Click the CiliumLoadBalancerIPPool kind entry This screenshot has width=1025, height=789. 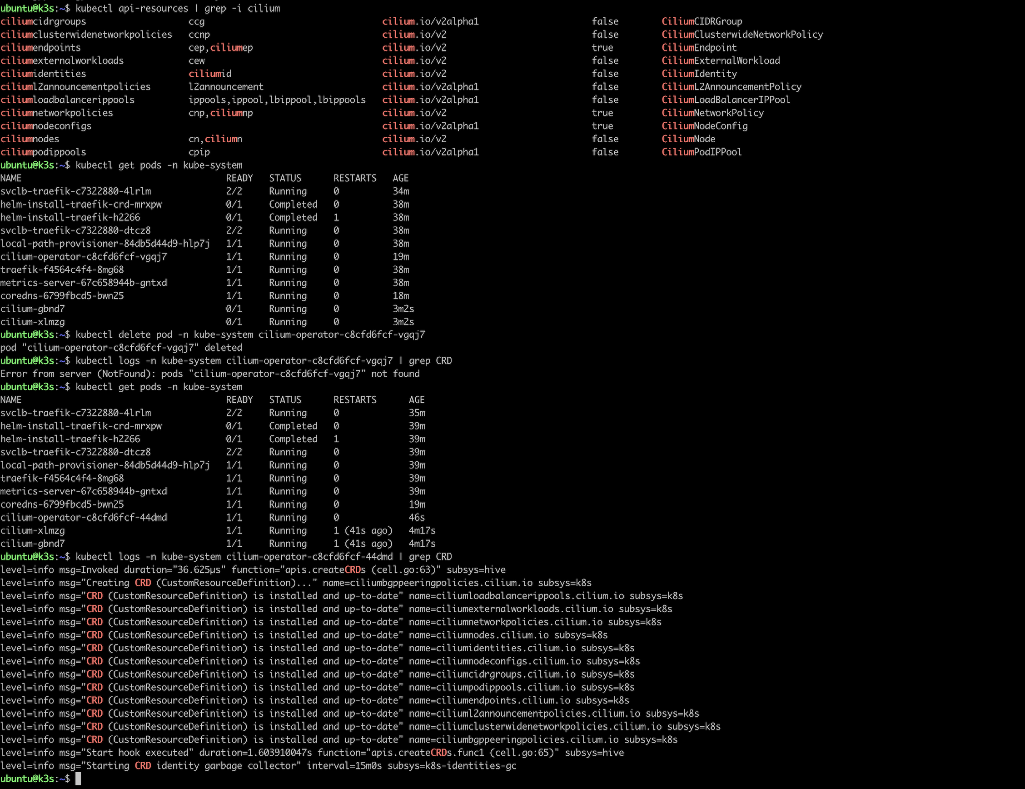726,100
